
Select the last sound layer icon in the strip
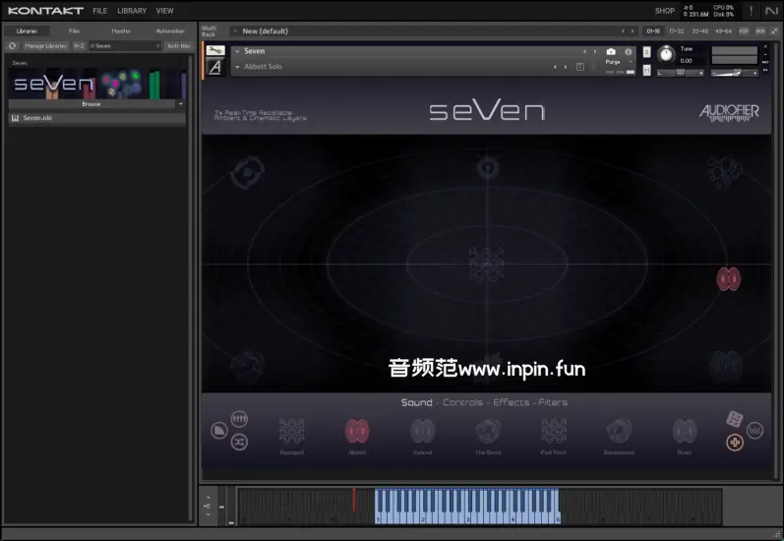(x=685, y=432)
